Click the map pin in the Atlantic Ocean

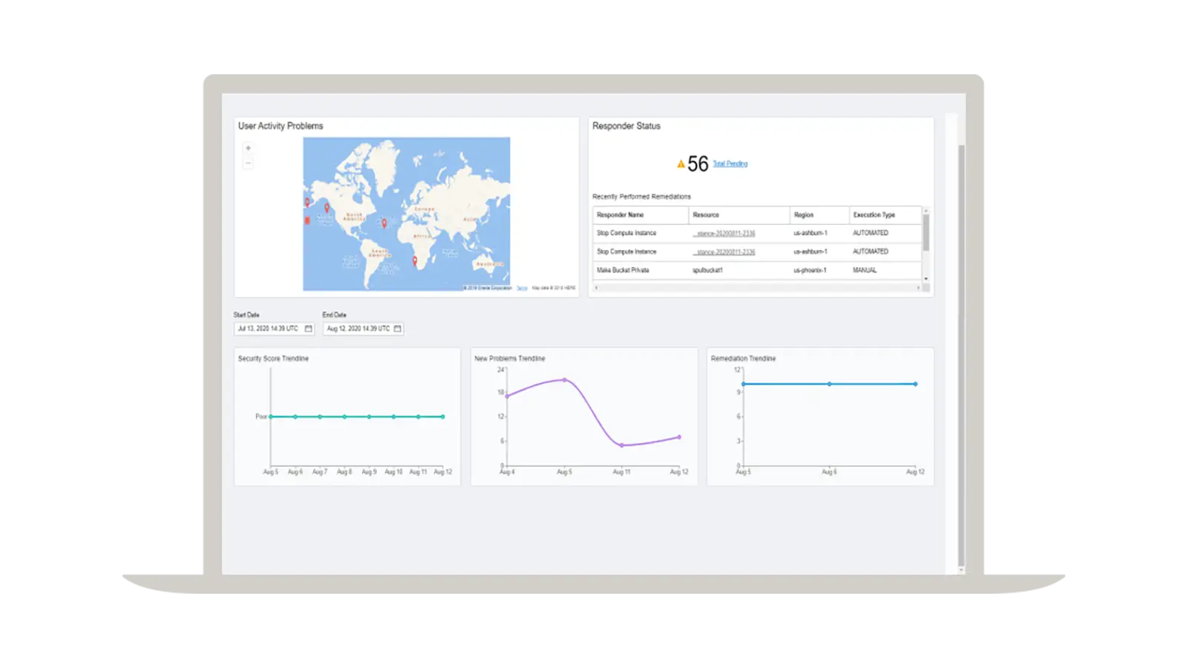point(384,223)
